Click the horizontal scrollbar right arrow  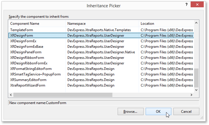(191, 95)
